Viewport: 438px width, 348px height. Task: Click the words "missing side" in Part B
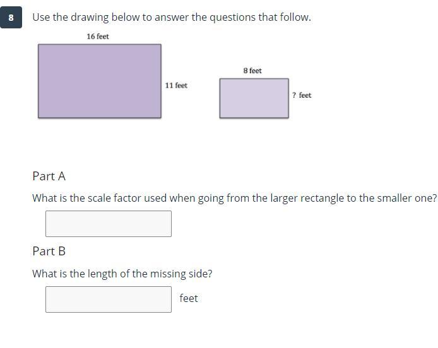pyautogui.click(x=183, y=274)
